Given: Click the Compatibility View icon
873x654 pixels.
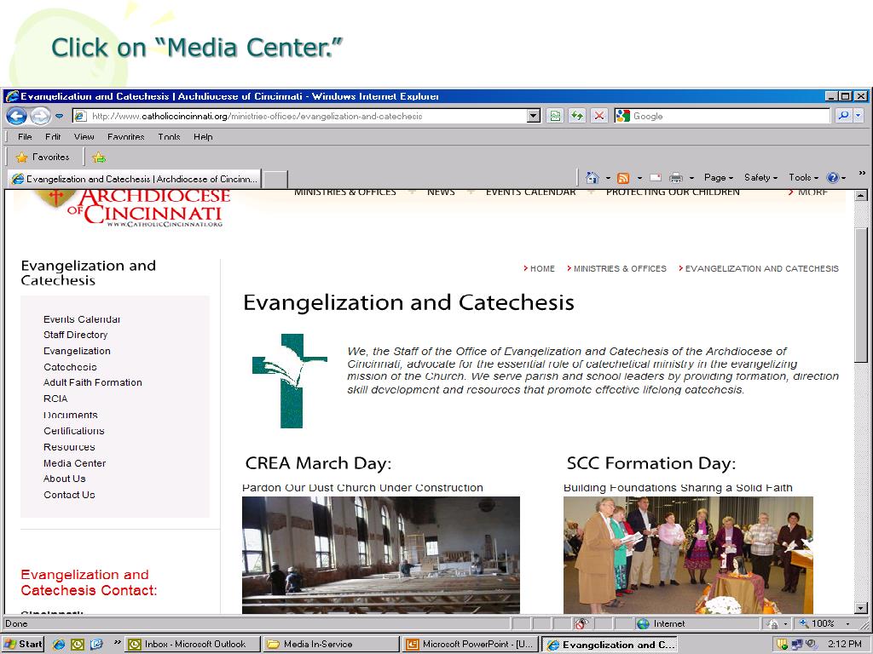Looking at the screenshot, I should 555,116.
